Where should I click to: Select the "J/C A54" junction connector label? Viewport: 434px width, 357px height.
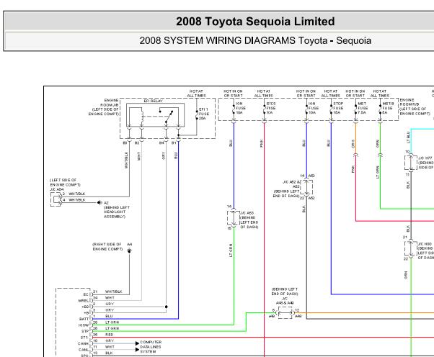pyautogui.click(x=57, y=189)
